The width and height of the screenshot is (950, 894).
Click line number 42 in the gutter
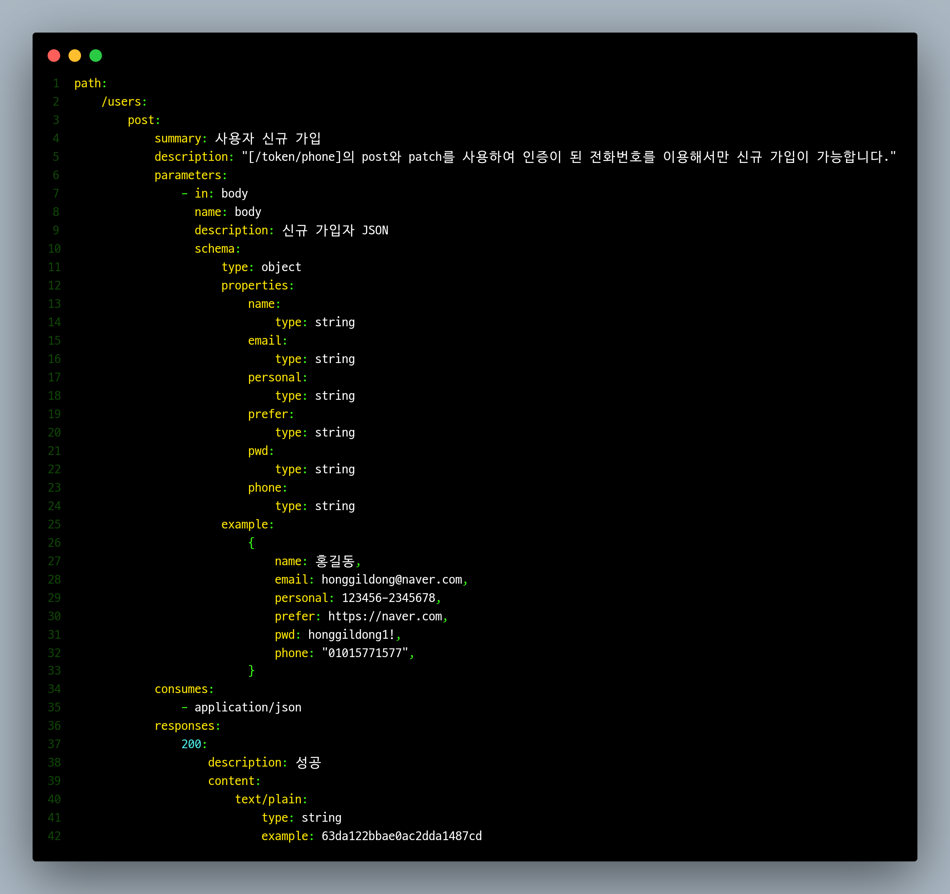pos(54,836)
